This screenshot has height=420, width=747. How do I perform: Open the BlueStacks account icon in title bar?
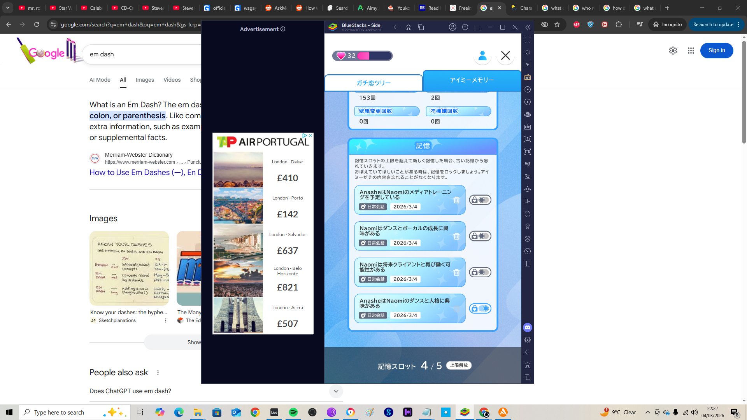[452, 27]
